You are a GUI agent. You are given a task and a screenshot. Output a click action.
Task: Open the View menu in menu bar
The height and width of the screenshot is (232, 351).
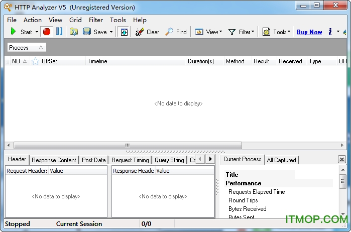[55, 20]
